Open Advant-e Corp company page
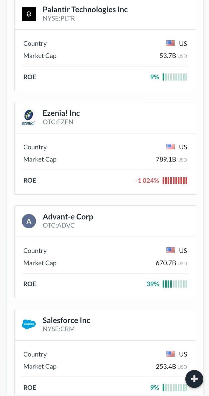The height and width of the screenshot is (396, 209). 68,217
